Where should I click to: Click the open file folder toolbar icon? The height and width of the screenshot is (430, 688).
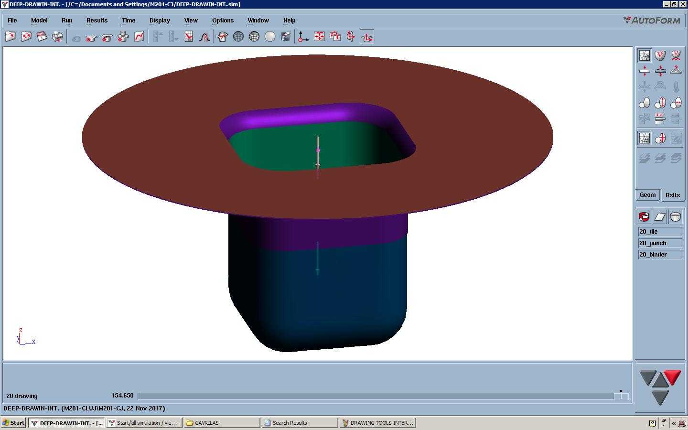11,37
